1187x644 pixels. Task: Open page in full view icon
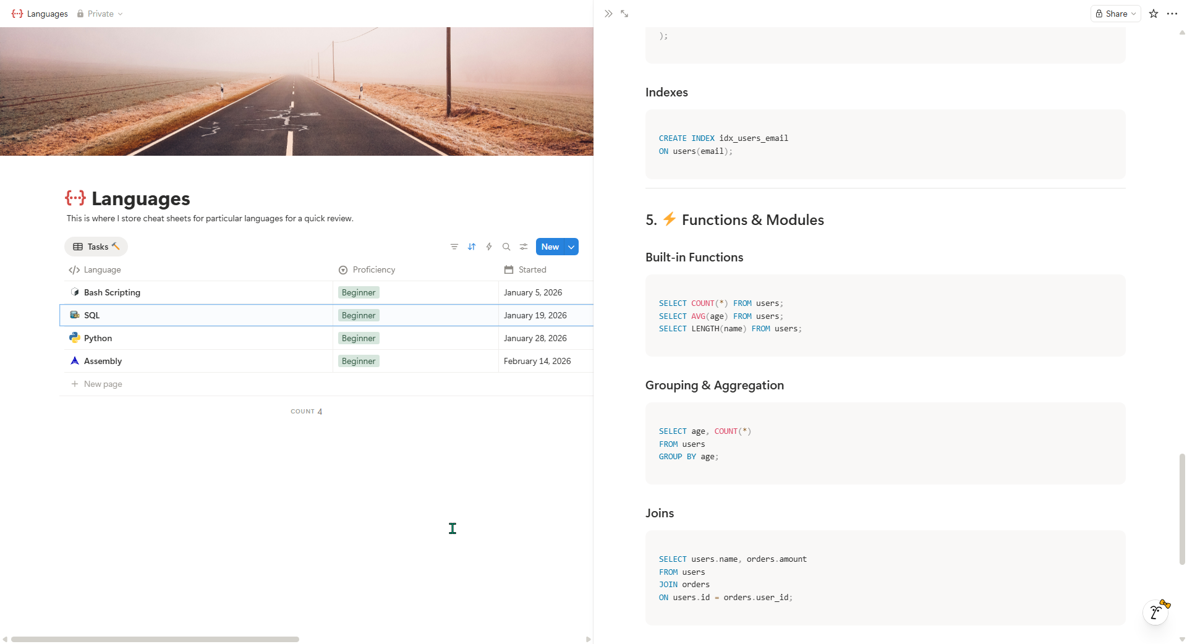click(x=624, y=14)
